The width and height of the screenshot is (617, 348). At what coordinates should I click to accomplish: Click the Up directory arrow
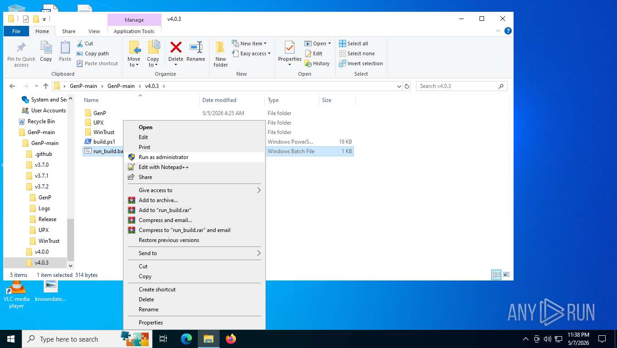click(46, 86)
